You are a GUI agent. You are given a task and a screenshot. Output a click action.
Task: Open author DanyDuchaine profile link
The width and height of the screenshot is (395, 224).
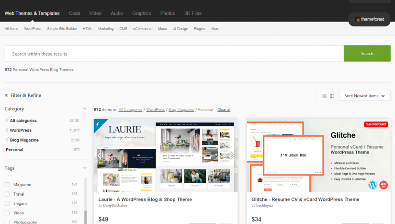[x=115, y=206]
